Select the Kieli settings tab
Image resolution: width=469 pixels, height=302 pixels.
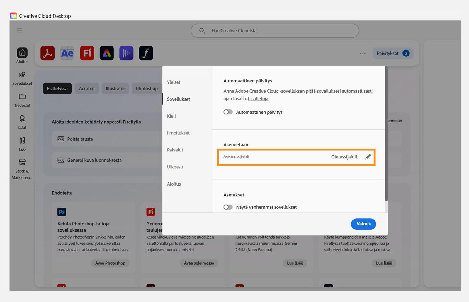tap(171, 116)
